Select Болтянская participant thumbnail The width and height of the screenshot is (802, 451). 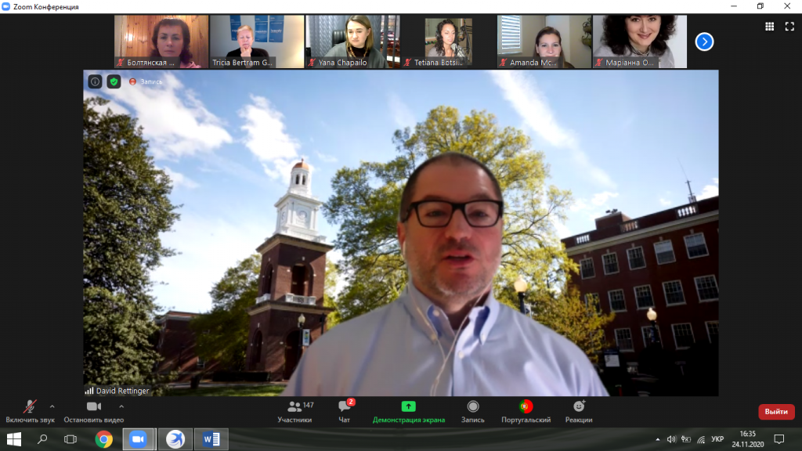coord(161,41)
